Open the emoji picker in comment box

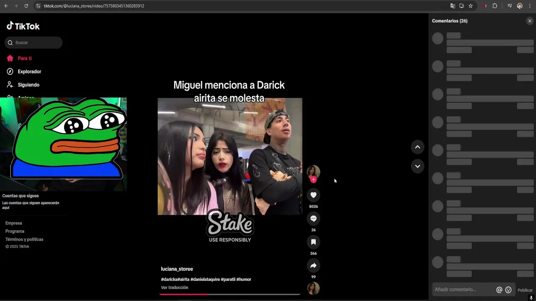tap(508, 290)
